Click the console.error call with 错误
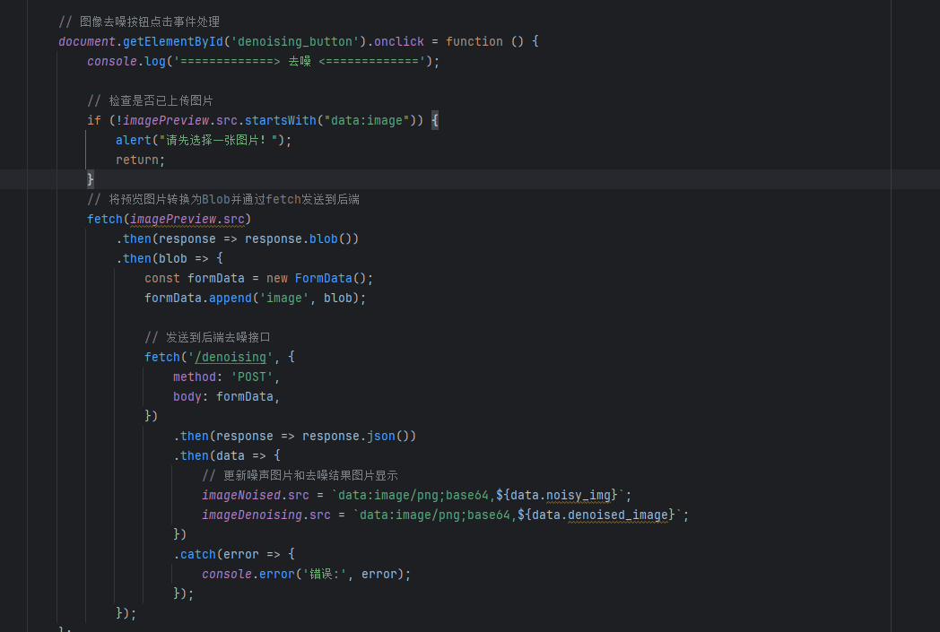Viewport: 940px width, 632px height. [x=307, y=575]
